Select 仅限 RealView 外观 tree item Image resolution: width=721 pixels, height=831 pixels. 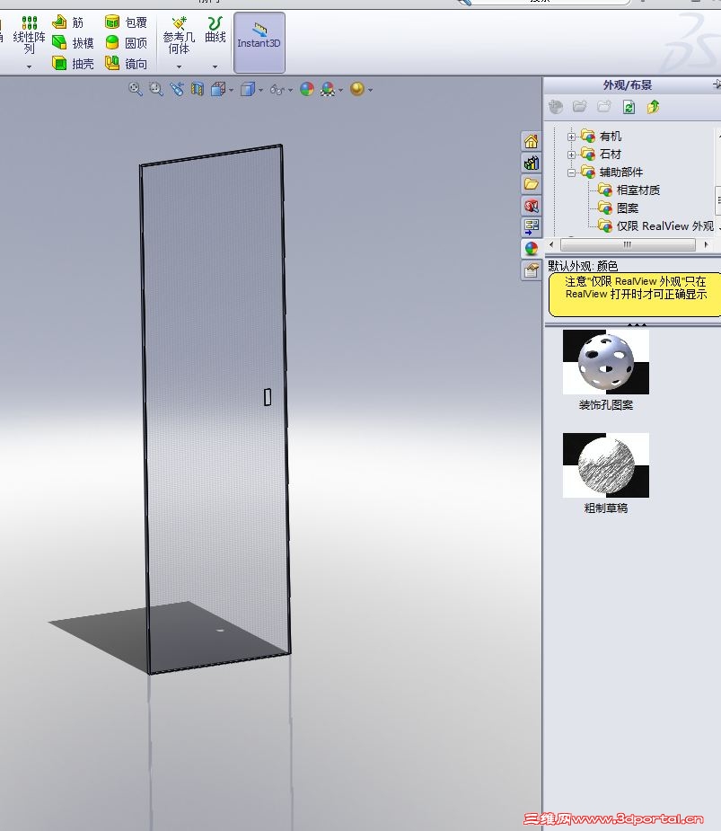[664, 226]
